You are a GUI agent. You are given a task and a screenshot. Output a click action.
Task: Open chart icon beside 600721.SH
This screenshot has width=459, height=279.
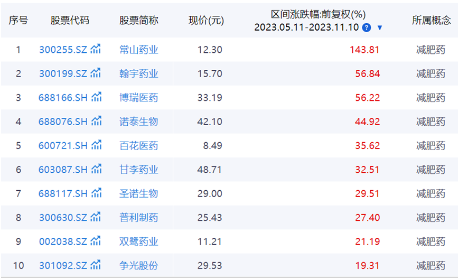(96, 145)
